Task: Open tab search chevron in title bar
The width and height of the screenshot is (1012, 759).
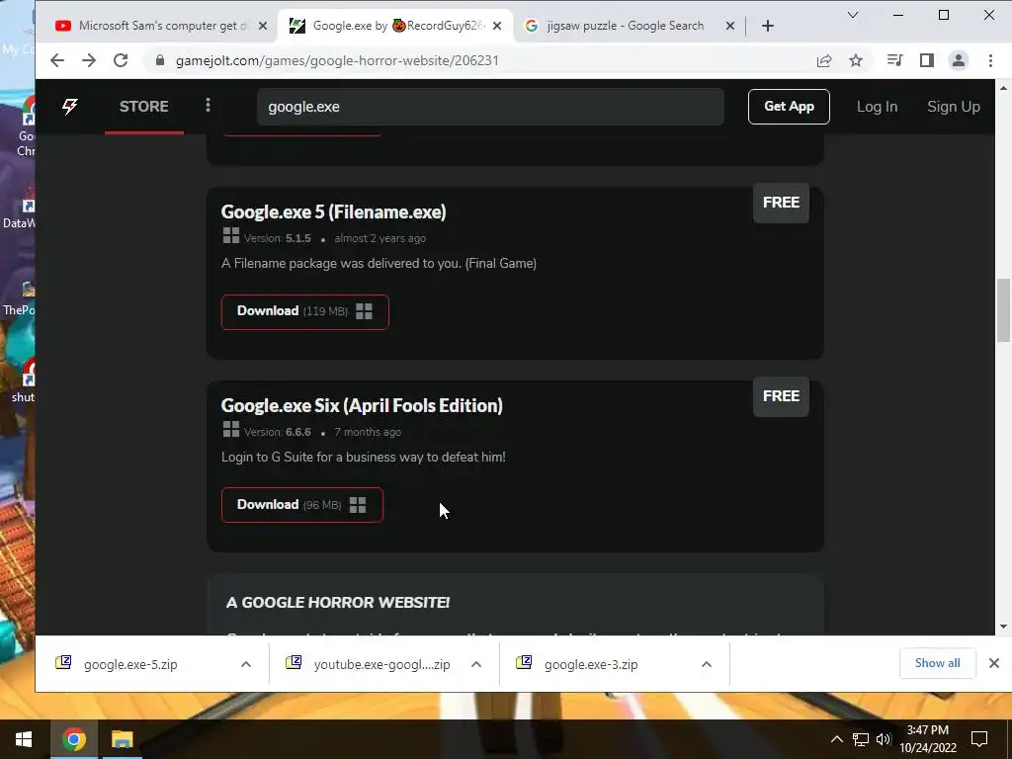Action: [x=853, y=15]
